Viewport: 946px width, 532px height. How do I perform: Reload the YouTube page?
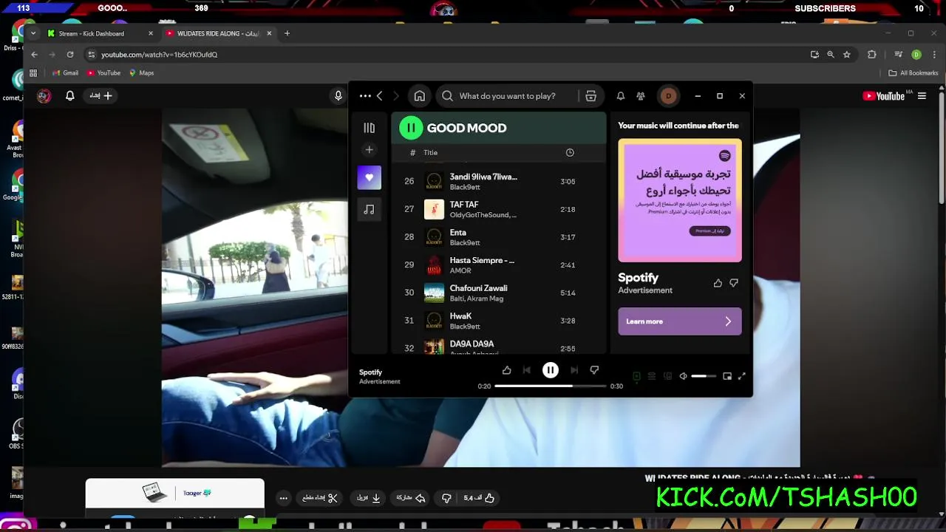[70, 55]
